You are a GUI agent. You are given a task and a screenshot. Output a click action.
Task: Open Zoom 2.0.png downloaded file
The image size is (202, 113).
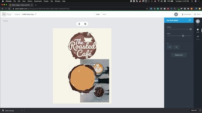tap(9, 110)
